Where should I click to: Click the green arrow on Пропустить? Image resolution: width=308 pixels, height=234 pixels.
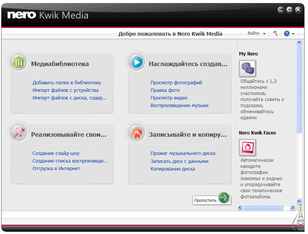tap(224, 198)
